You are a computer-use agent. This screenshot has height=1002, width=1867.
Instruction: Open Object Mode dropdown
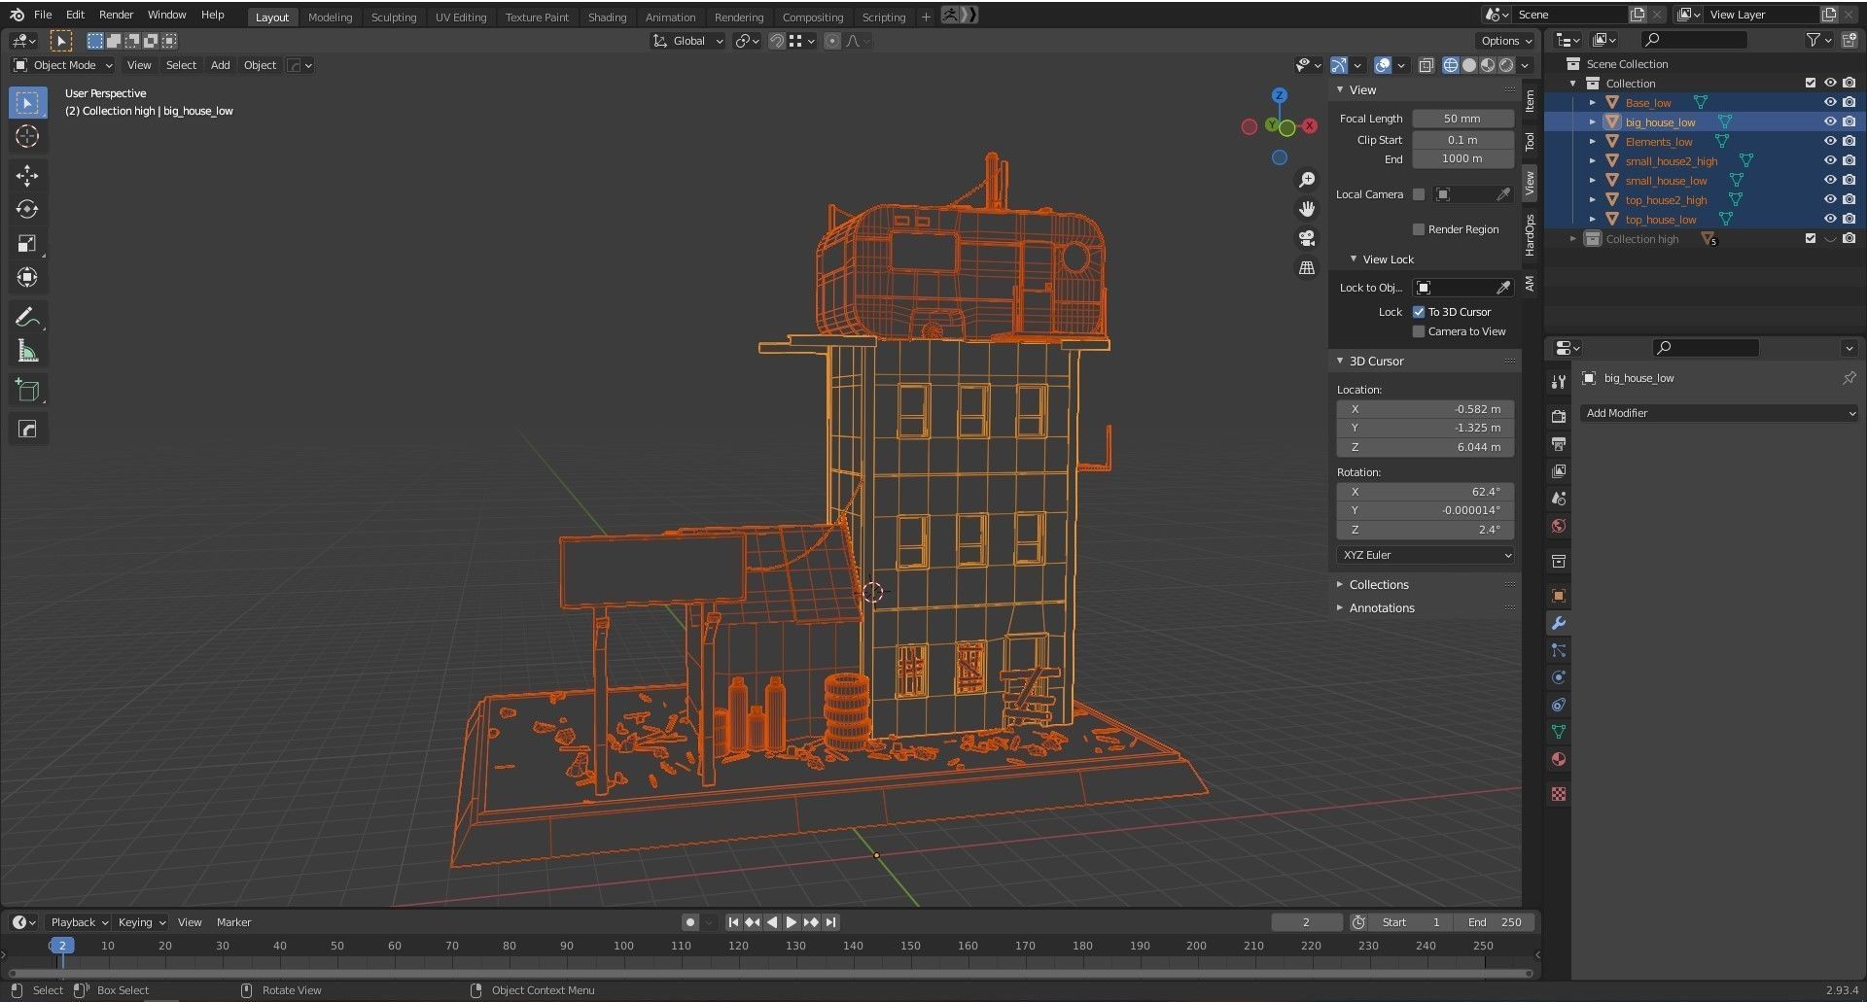[63, 65]
